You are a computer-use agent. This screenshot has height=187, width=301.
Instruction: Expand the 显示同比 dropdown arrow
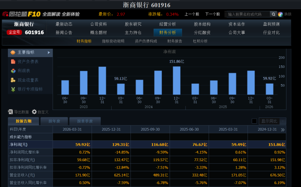pos(283,121)
